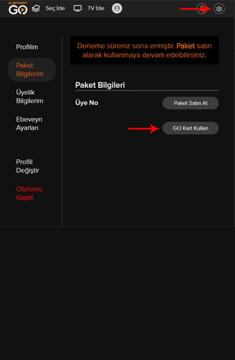Viewport: 235px width, 360px height.
Task: Click the Paket Satın Al button
Action: [x=190, y=103]
